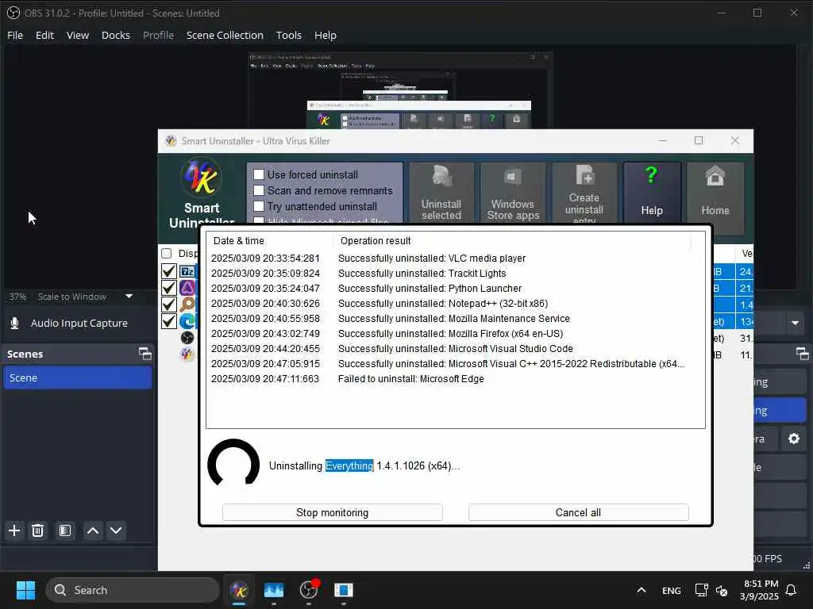The image size is (813, 609).
Task: Open OBS settings gear icon
Action: click(x=794, y=439)
